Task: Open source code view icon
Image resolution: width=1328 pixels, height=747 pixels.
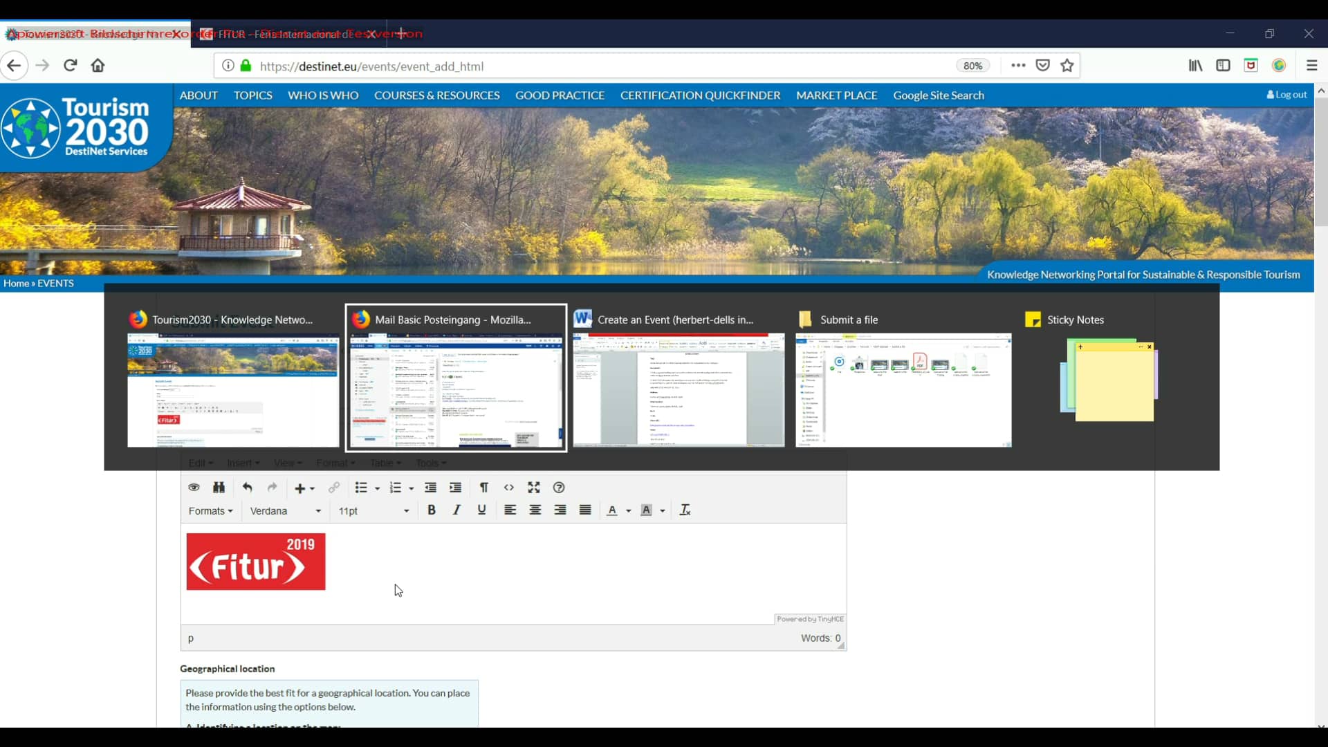Action: 509,488
